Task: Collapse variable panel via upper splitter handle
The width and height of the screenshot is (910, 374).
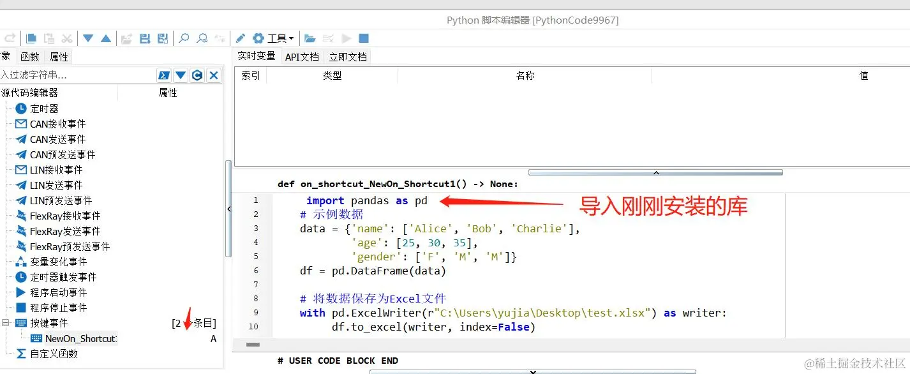Action: pyautogui.click(x=655, y=172)
